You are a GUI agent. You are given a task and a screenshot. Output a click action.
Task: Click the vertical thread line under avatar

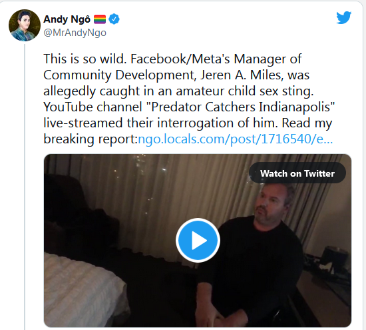tap(25, 187)
